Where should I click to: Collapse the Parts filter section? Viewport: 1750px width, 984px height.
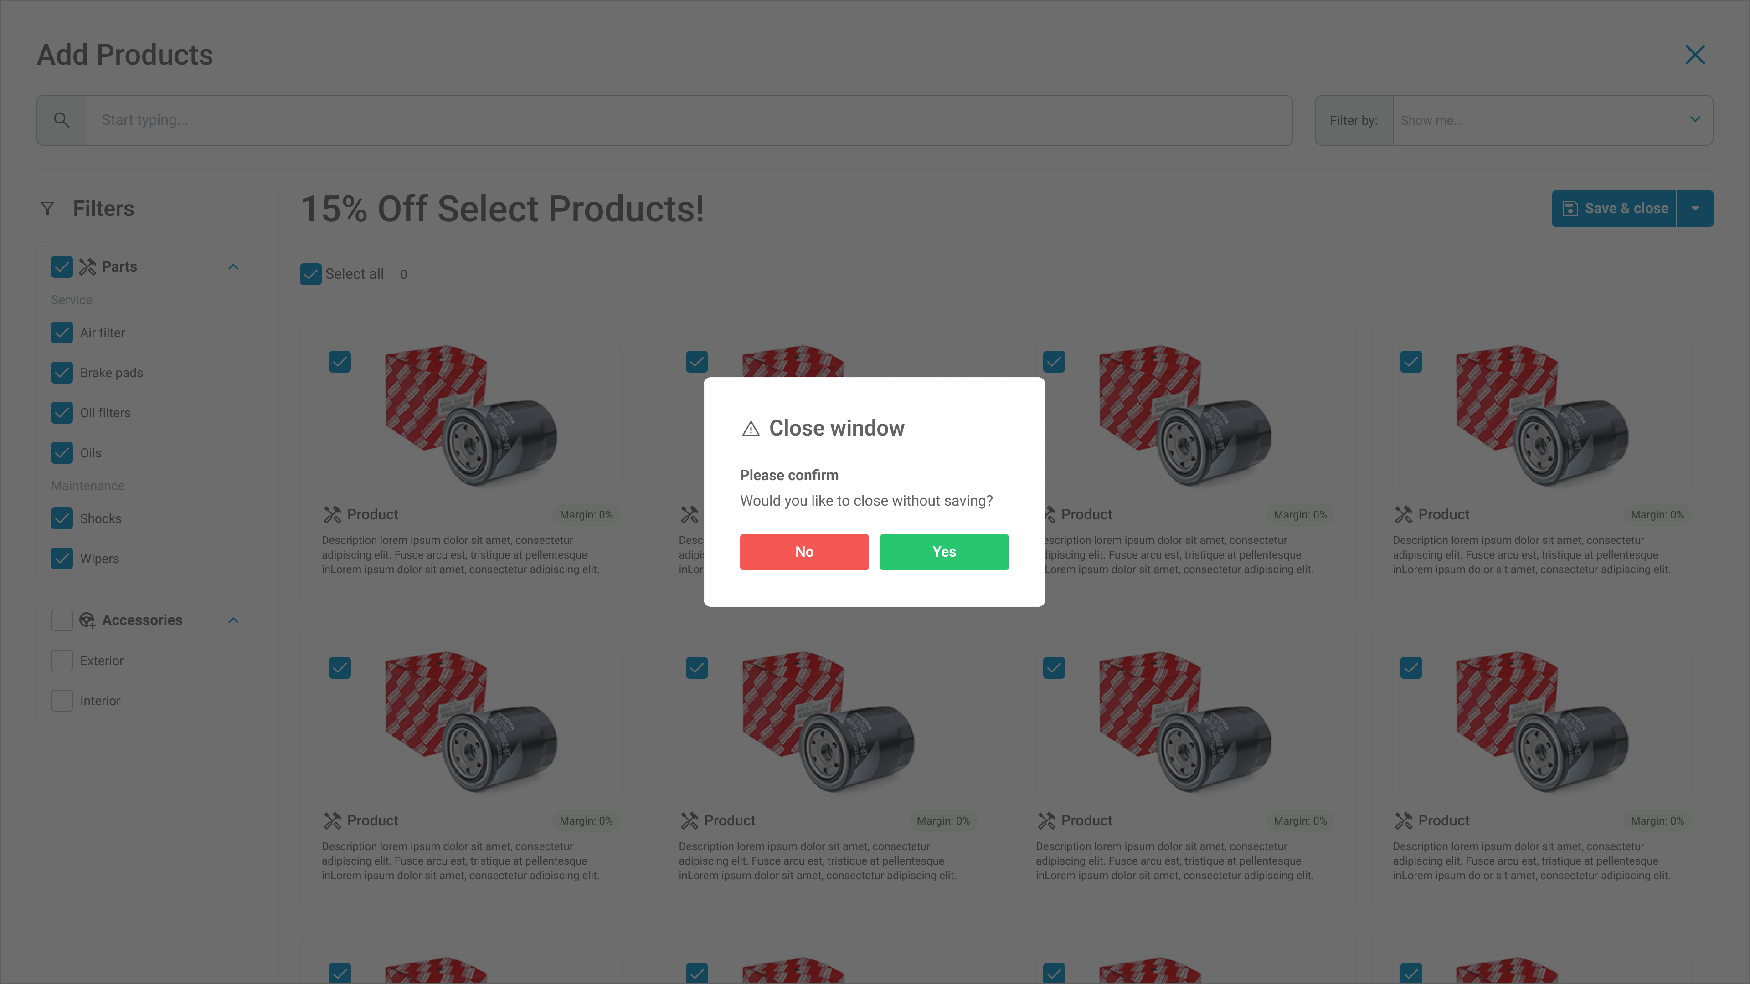tap(233, 267)
